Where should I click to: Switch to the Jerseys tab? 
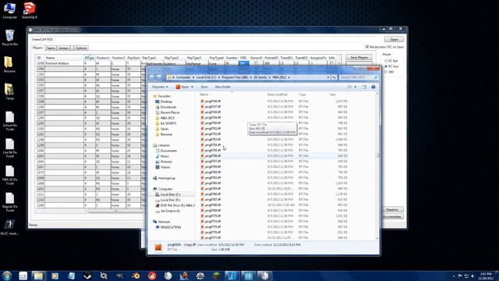point(64,48)
